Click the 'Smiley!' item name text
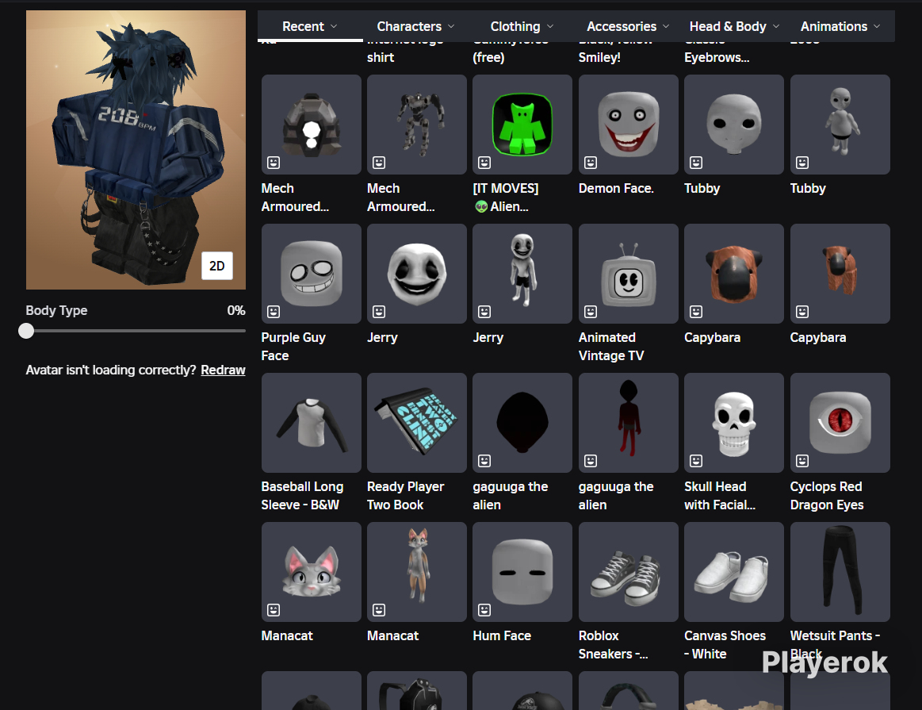The width and height of the screenshot is (922, 710). (599, 58)
